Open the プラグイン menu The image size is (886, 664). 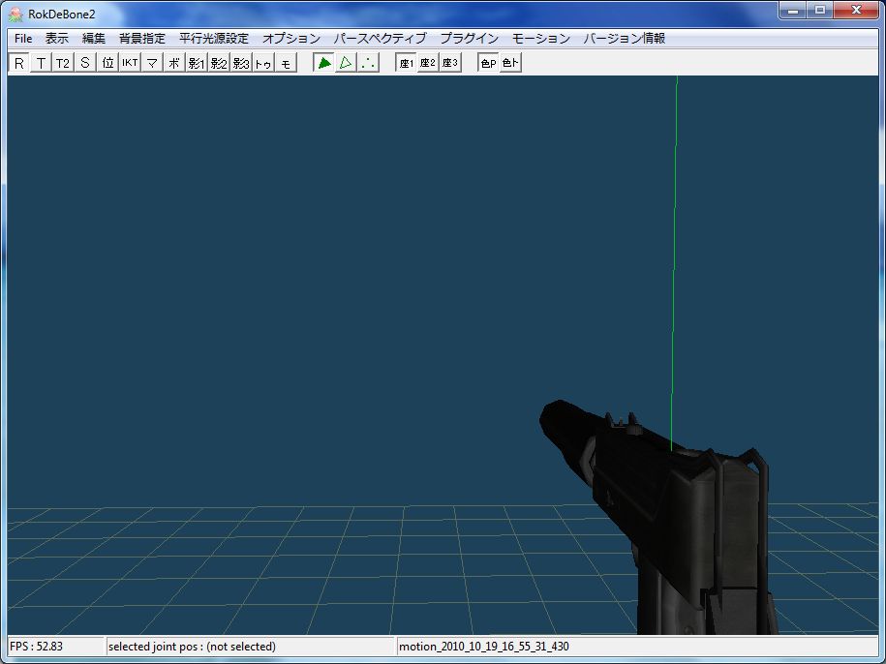click(470, 39)
